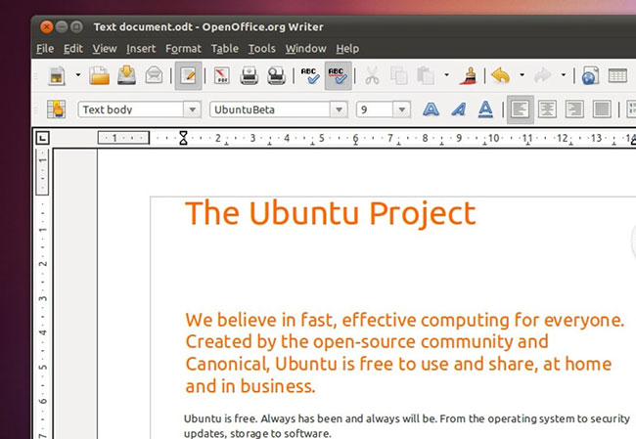Open the Table menu

(x=225, y=49)
